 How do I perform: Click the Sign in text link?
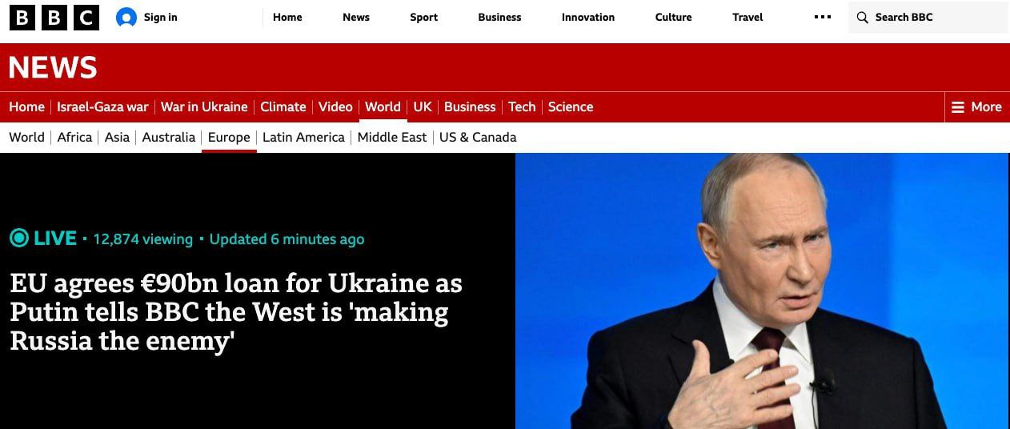[161, 17]
